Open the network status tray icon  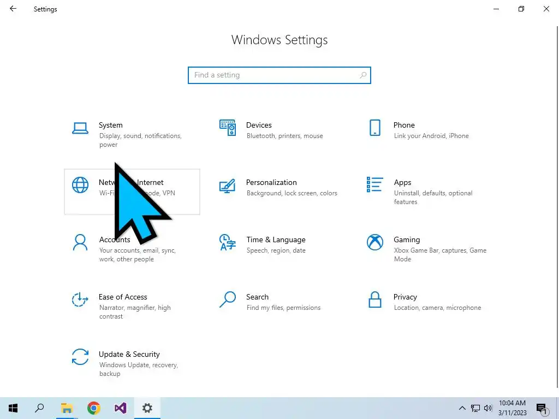[475, 408]
